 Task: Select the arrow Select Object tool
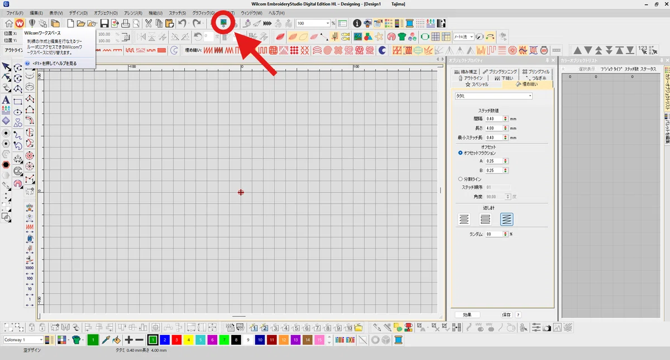pos(6,67)
